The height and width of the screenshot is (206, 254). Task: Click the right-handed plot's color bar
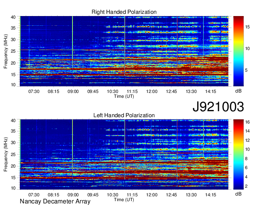click(x=238, y=51)
